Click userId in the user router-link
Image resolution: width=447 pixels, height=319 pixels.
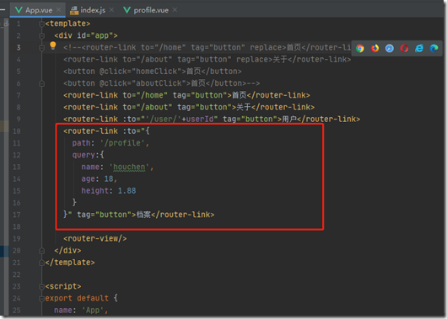click(x=200, y=119)
